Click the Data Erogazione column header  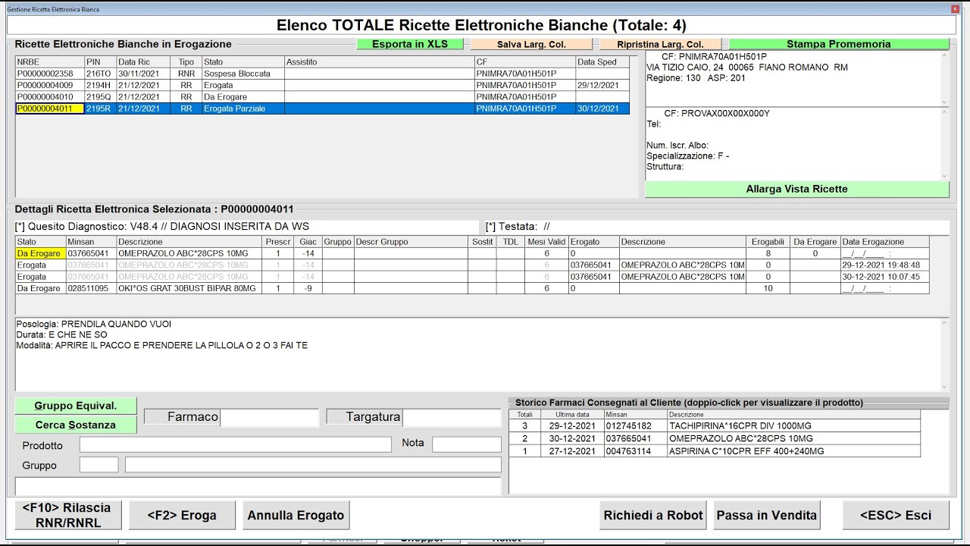(884, 242)
